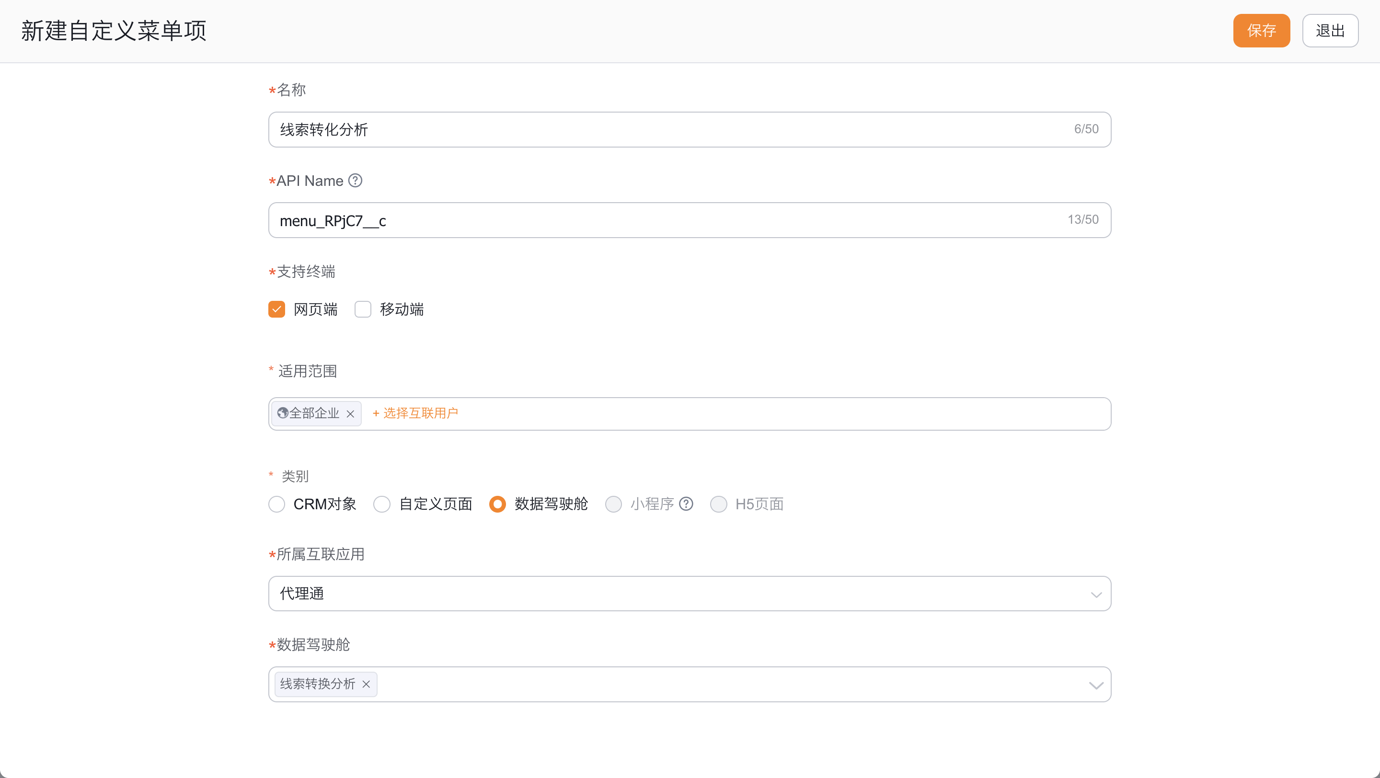Image resolution: width=1380 pixels, height=778 pixels.
Task: Choose the H5页面 category
Action: 719,504
